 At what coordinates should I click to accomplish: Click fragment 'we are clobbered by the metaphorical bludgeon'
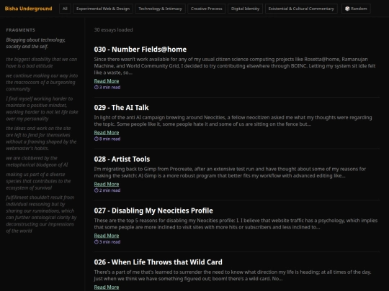click(37, 162)
